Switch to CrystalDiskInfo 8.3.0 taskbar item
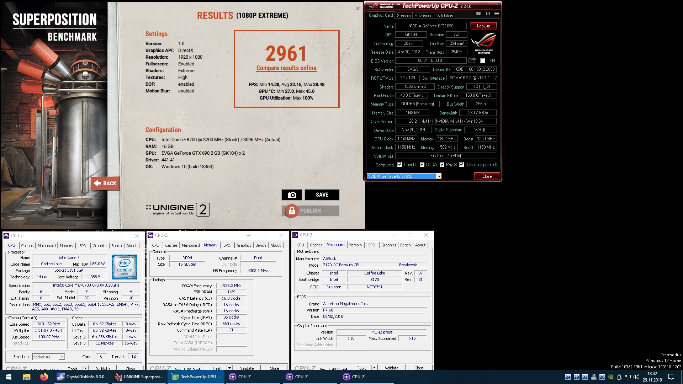683x384 pixels. click(x=82, y=377)
